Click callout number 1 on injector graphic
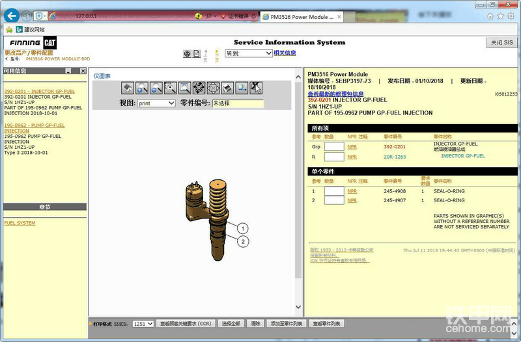 (242, 228)
